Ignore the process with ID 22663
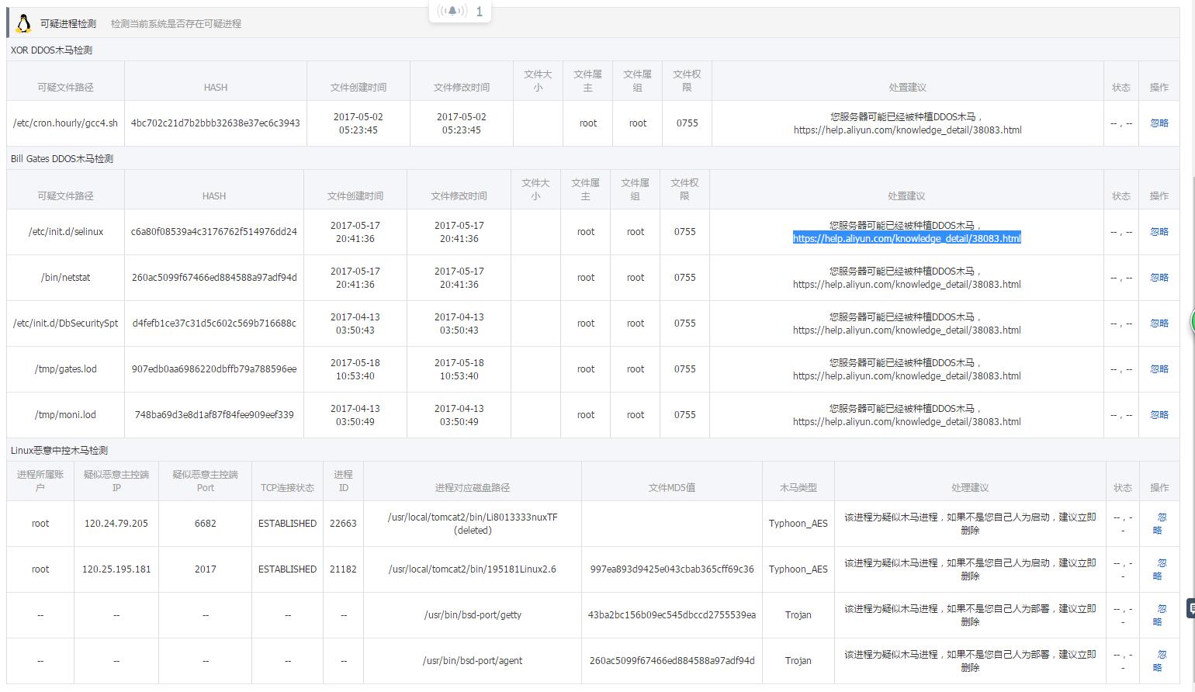 (1159, 524)
